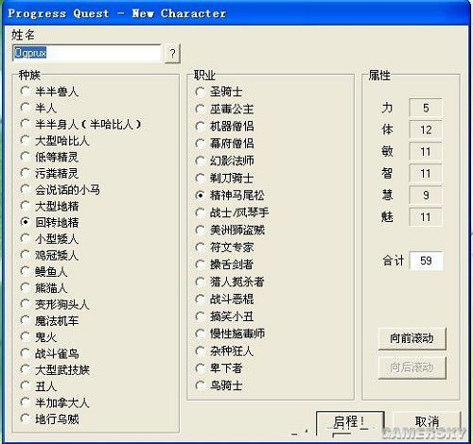The height and width of the screenshot is (444, 473).
Task: Select race 大型武技族
Action: (55, 370)
